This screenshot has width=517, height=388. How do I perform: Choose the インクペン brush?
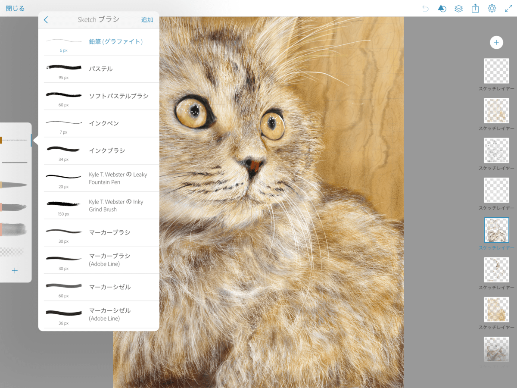tap(99, 123)
